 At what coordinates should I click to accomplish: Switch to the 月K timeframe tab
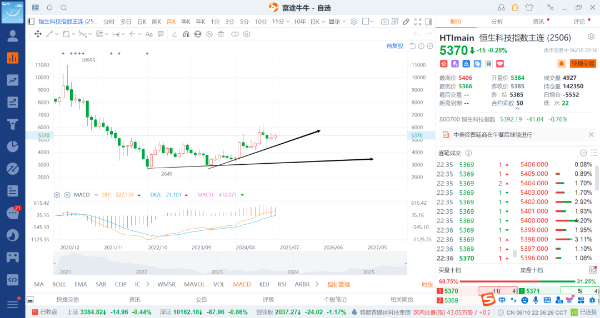click(x=171, y=22)
